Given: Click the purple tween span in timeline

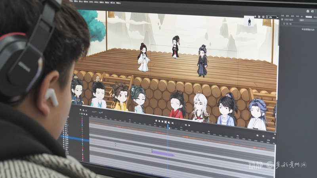Looking at the screenshot, I should tap(162, 153).
